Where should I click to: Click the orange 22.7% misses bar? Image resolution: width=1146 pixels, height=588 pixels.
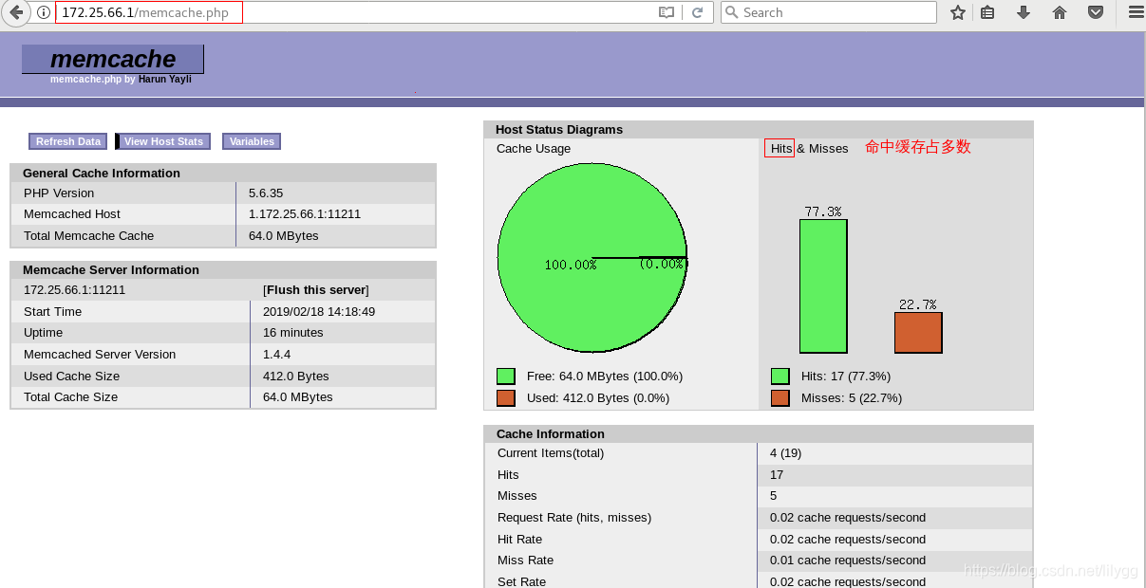pyautogui.click(x=918, y=333)
